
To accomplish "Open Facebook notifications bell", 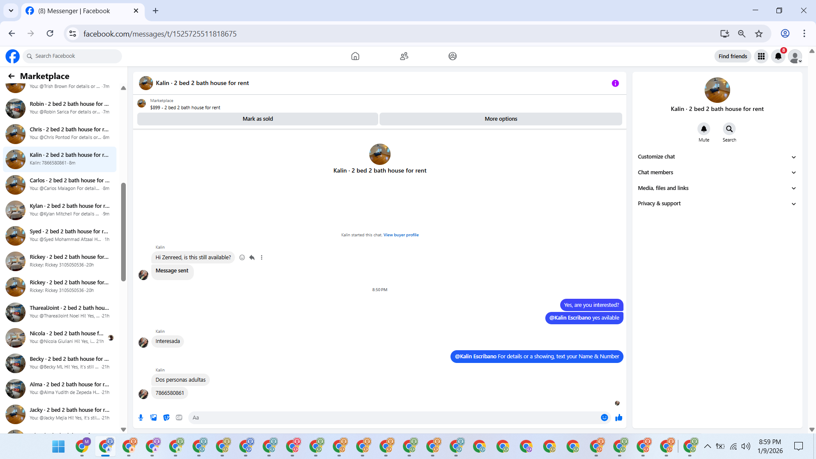I will (778, 56).
